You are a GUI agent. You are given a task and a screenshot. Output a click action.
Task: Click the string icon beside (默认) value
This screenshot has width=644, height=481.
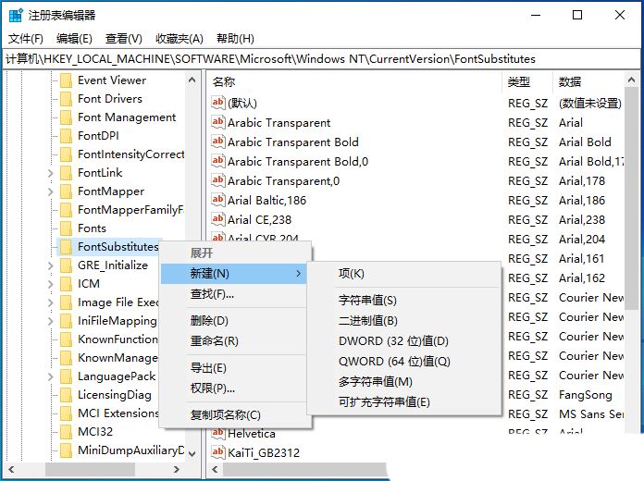(218, 103)
